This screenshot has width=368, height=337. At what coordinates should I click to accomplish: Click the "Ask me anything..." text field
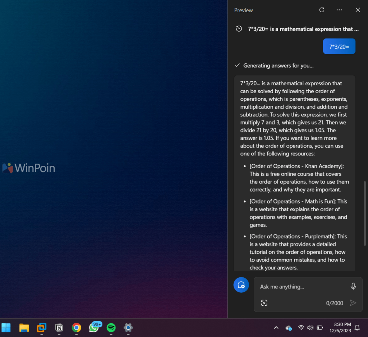click(x=302, y=287)
